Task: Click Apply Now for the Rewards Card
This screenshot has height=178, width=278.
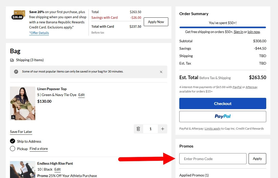Action: (x=156, y=22)
